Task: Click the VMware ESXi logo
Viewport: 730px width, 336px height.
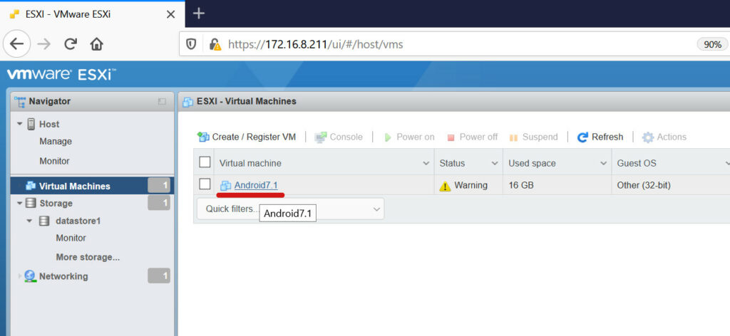Action: (x=61, y=74)
